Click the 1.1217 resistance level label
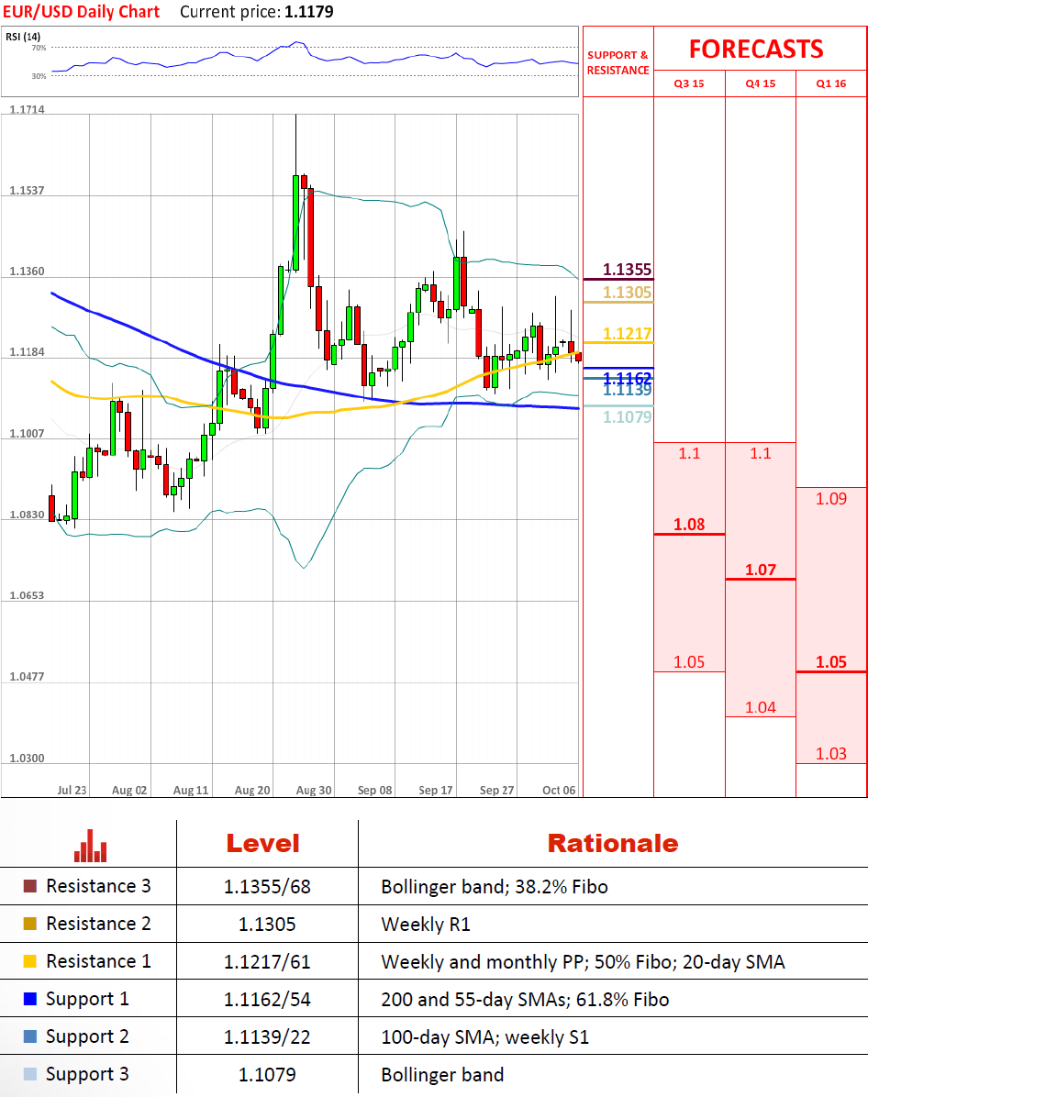This screenshot has height=1097, width=1057. [628, 334]
